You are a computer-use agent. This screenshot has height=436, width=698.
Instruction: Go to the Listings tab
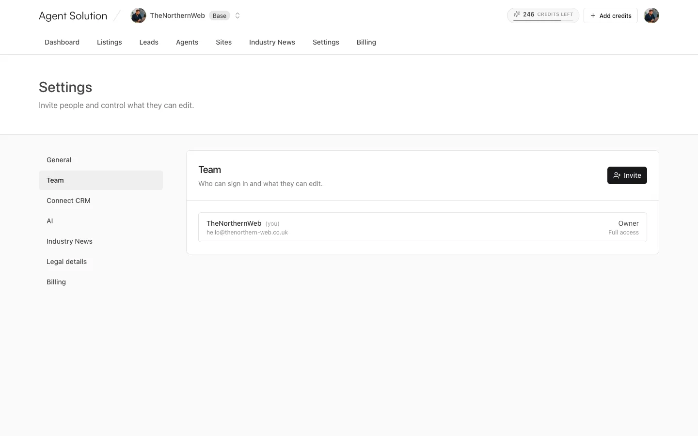tap(110, 42)
